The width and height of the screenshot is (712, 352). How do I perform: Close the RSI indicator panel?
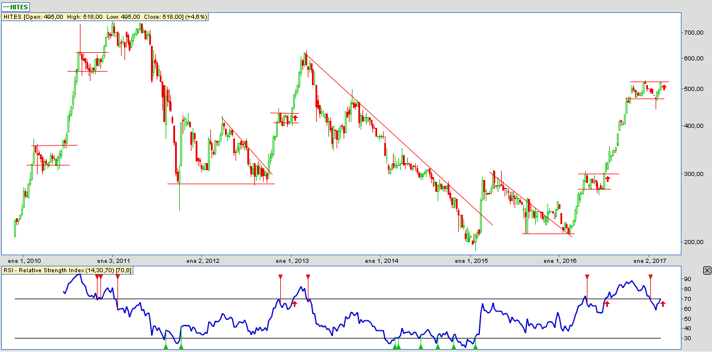click(x=707, y=270)
